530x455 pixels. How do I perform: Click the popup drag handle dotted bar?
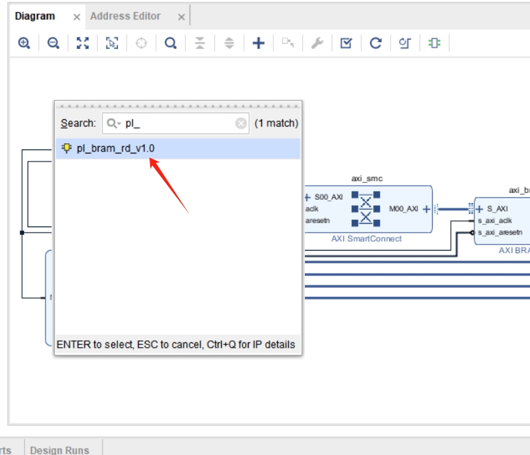(178, 106)
